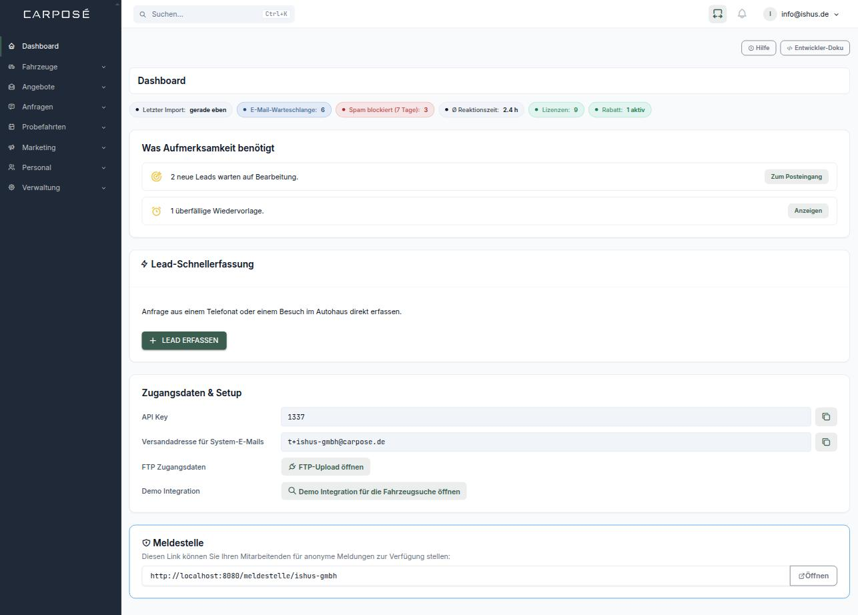
Task: Click the CARPOSÉ logo
Action: click(x=57, y=14)
